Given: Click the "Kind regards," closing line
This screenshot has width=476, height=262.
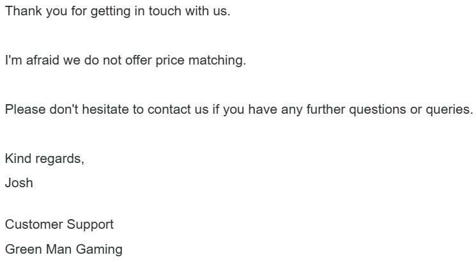Looking at the screenshot, I should click(x=44, y=158).
